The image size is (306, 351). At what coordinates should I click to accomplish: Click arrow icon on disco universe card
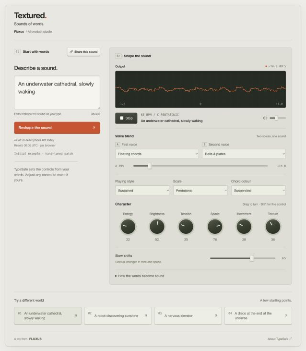[x=286, y=315]
